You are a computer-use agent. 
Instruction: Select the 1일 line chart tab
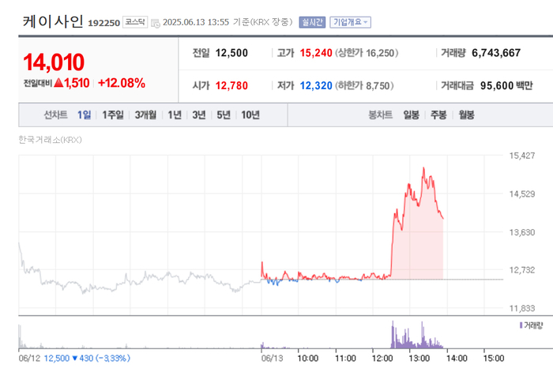pos(84,115)
